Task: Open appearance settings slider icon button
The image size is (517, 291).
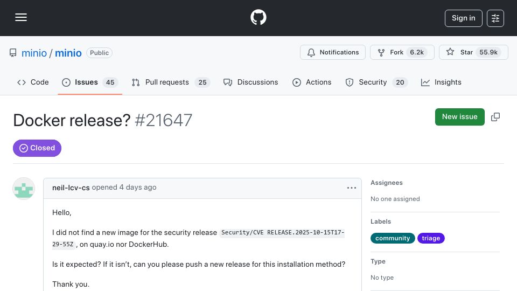Action: click(495, 18)
